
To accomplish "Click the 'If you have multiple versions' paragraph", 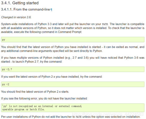I will 73,60.
